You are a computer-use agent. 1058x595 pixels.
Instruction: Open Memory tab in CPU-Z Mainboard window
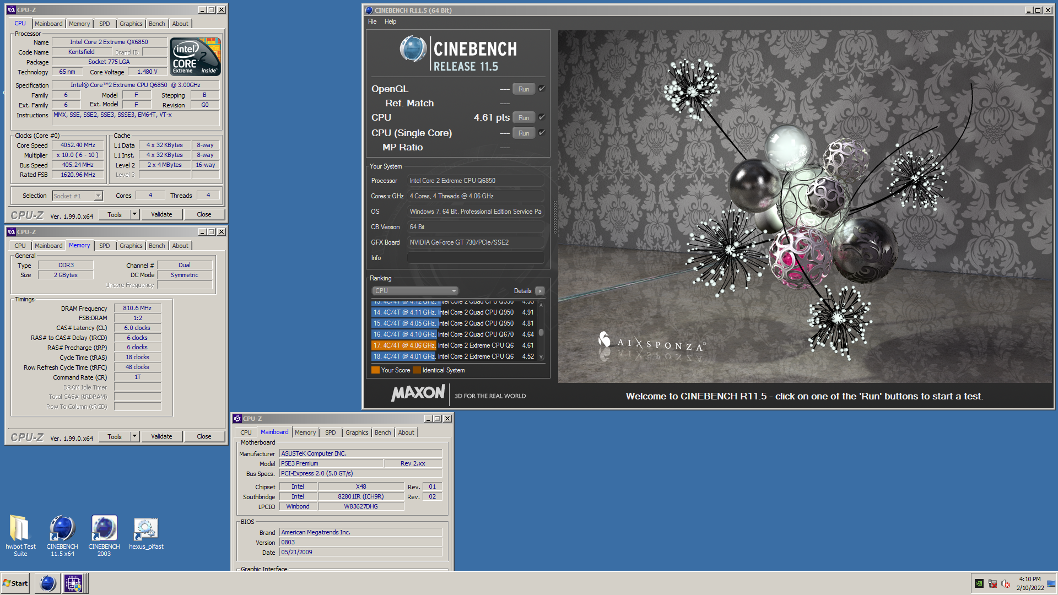click(305, 432)
